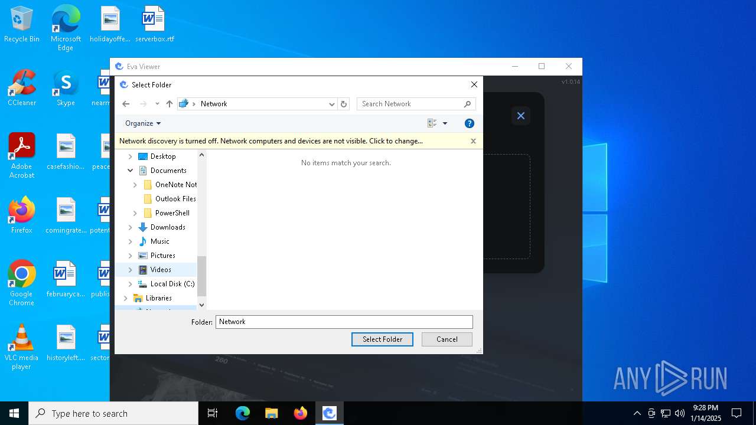Image resolution: width=756 pixels, height=425 pixels.
Task: Select Documents in the folder tree
Action: 168,171
